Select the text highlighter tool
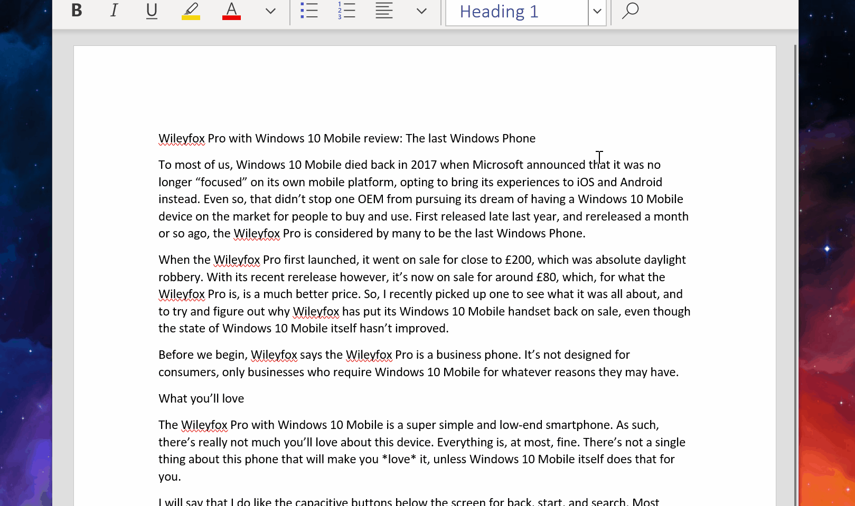The height and width of the screenshot is (506, 855). pos(190,11)
